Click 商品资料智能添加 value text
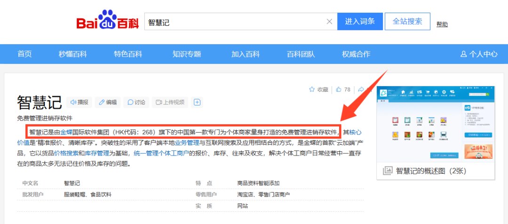508x224 pixels. pyautogui.click(x=258, y=183)
